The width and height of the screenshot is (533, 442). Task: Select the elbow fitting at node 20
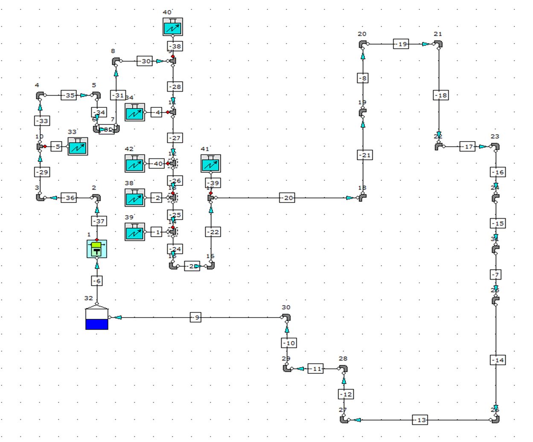(363, 44)
